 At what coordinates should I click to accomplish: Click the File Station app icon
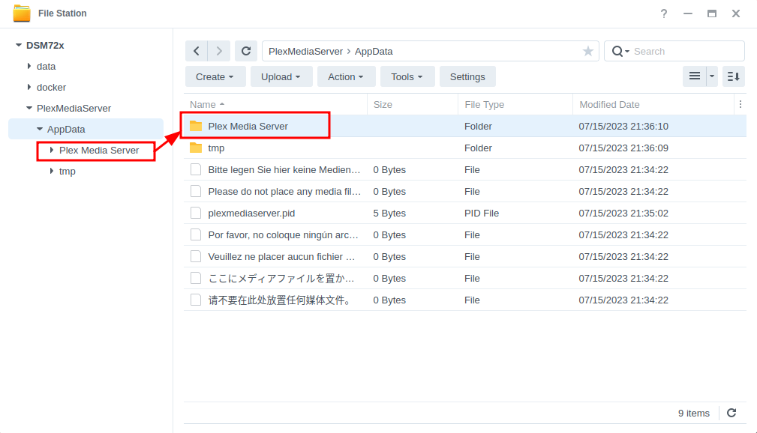22,13
